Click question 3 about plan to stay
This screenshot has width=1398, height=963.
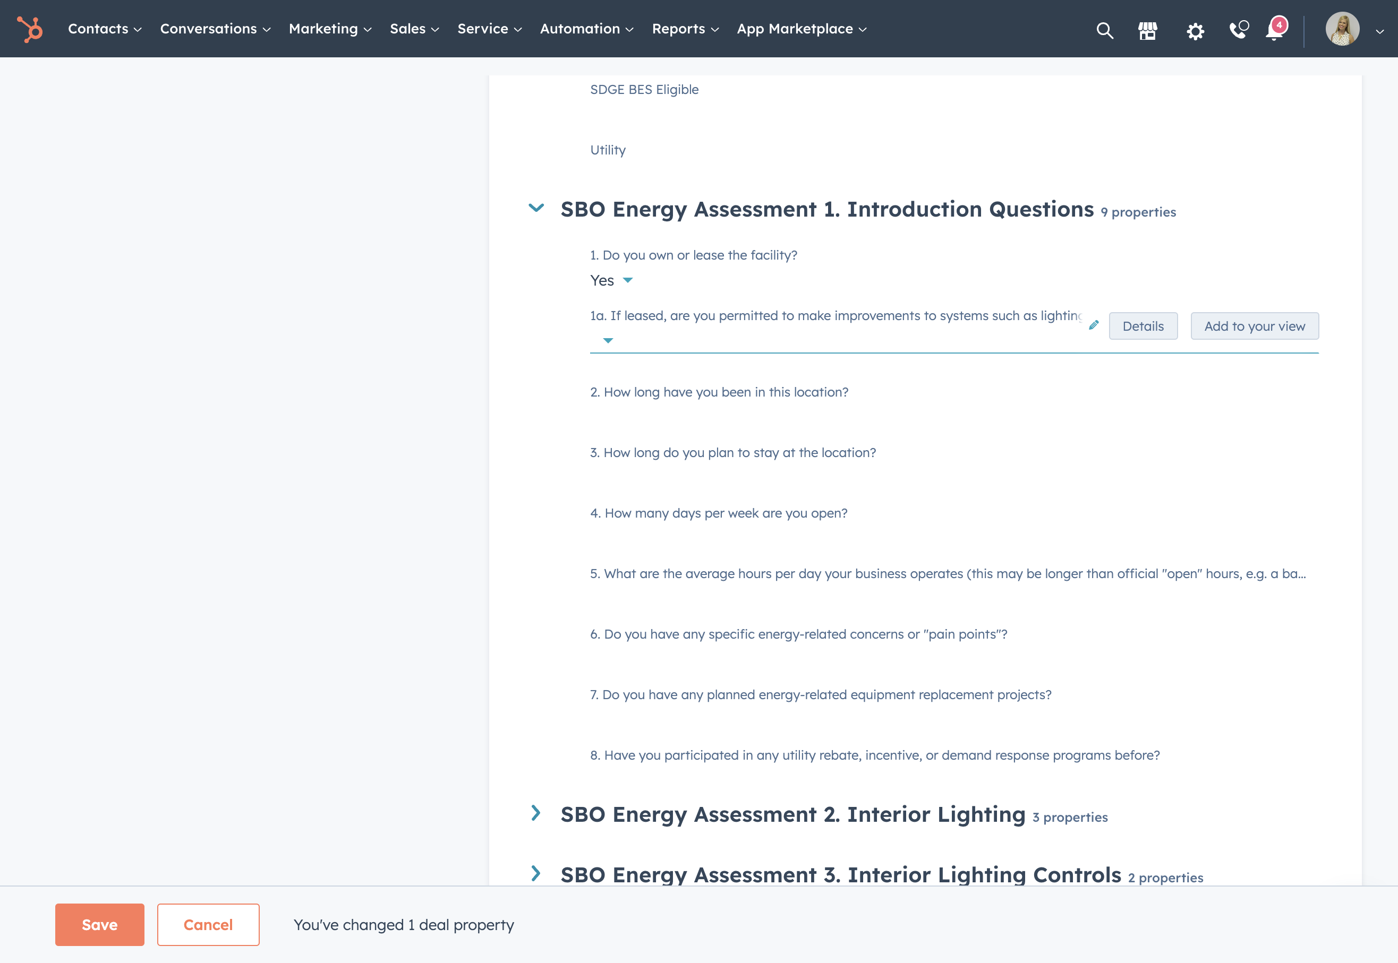[x=733, y=452]
